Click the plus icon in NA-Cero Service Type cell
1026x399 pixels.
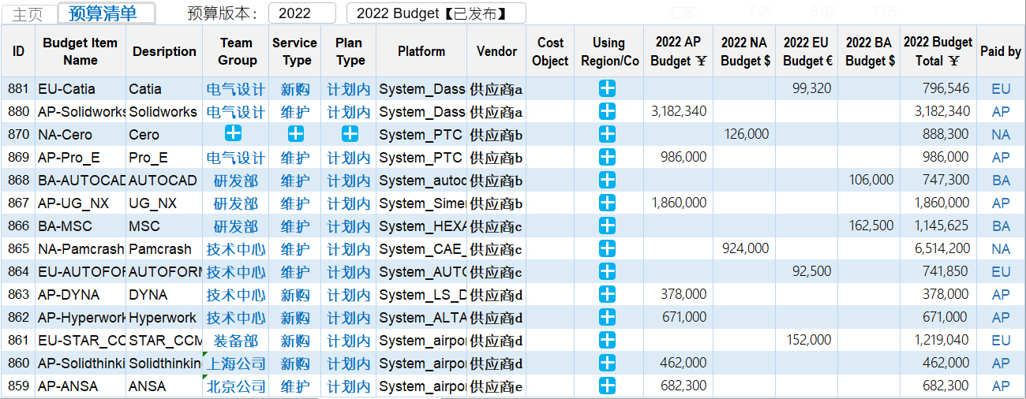(x=295, y=135)
